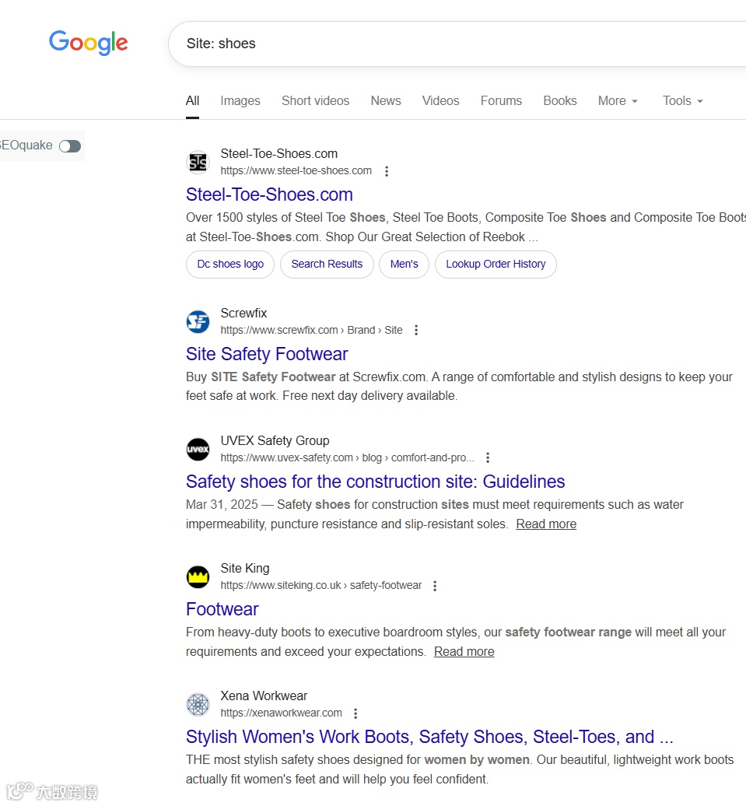The image size is (746, 806).
Task: Switch to the Videos tab
Action: (440, 101)
